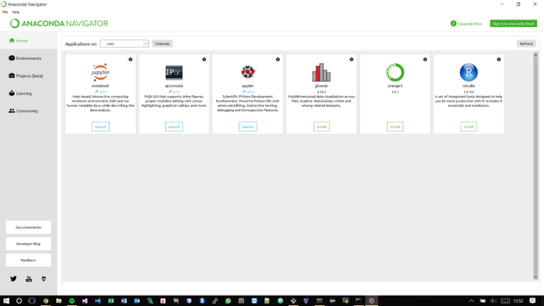
Task: Open Visual Studio Code from taskbar
Action: pos(98,301)
